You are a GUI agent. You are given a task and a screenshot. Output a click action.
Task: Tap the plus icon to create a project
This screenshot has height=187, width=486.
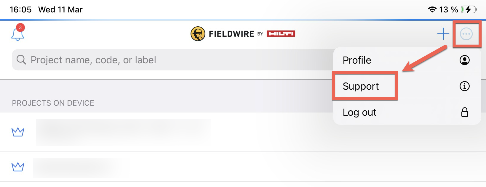coord(443,34)
